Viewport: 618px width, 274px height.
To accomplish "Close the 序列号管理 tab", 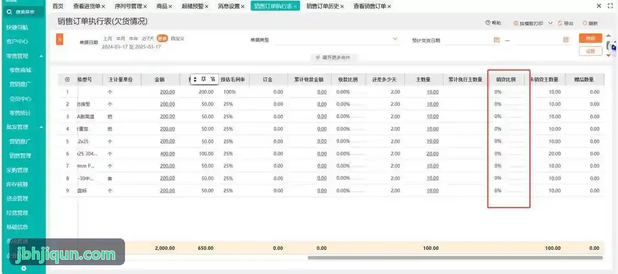I will point(145,6).
